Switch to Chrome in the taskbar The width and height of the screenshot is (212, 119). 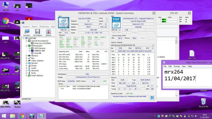click(x=22, y=116)
